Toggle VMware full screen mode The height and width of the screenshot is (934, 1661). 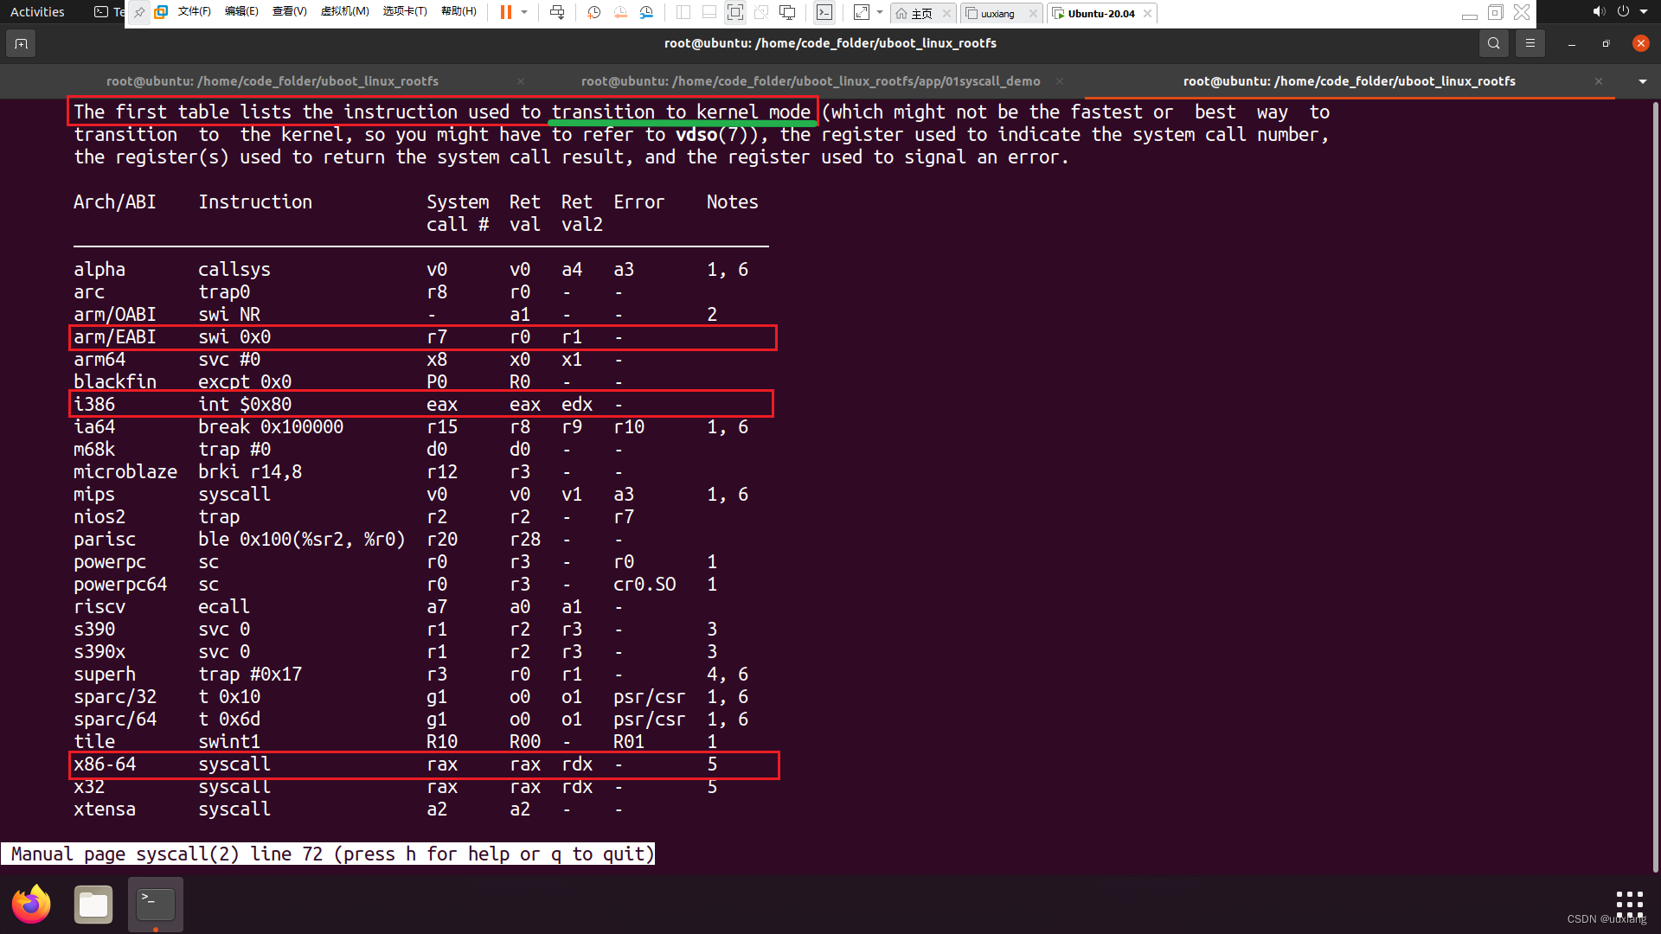click(x=735, y=12)
